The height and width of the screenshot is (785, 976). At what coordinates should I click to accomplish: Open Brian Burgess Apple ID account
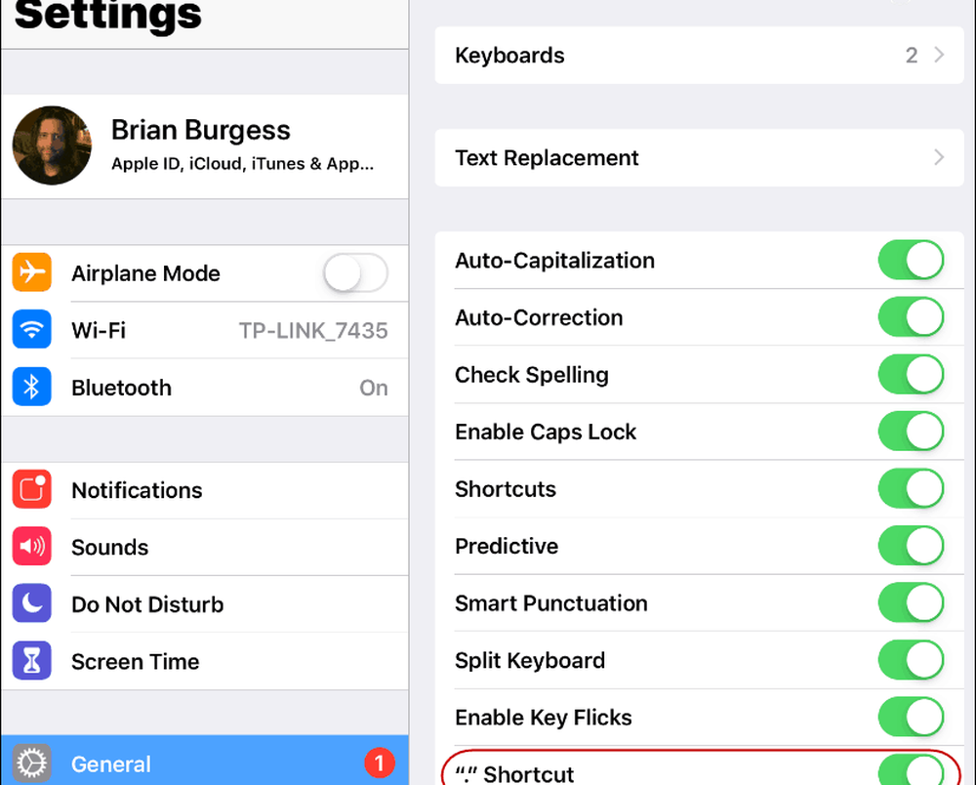click(244, 145)
